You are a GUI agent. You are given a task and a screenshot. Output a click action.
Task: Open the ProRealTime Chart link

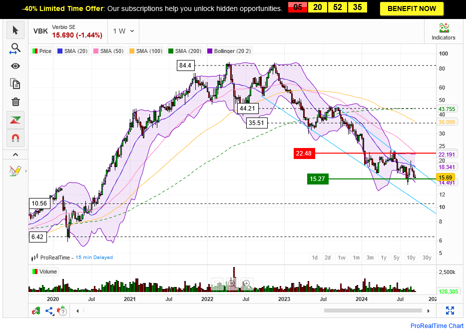coord(437,326)
